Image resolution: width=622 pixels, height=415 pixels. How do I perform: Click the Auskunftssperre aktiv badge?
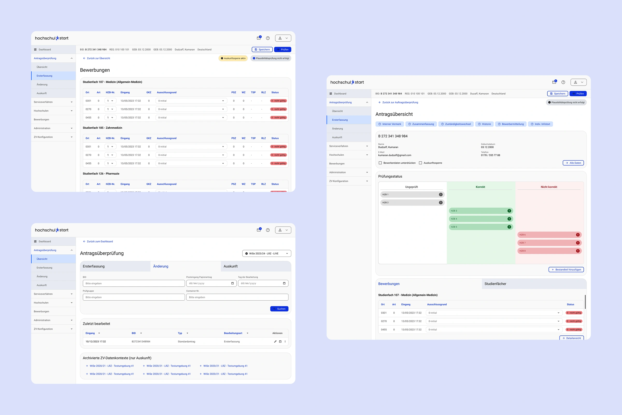coord(233,58)
